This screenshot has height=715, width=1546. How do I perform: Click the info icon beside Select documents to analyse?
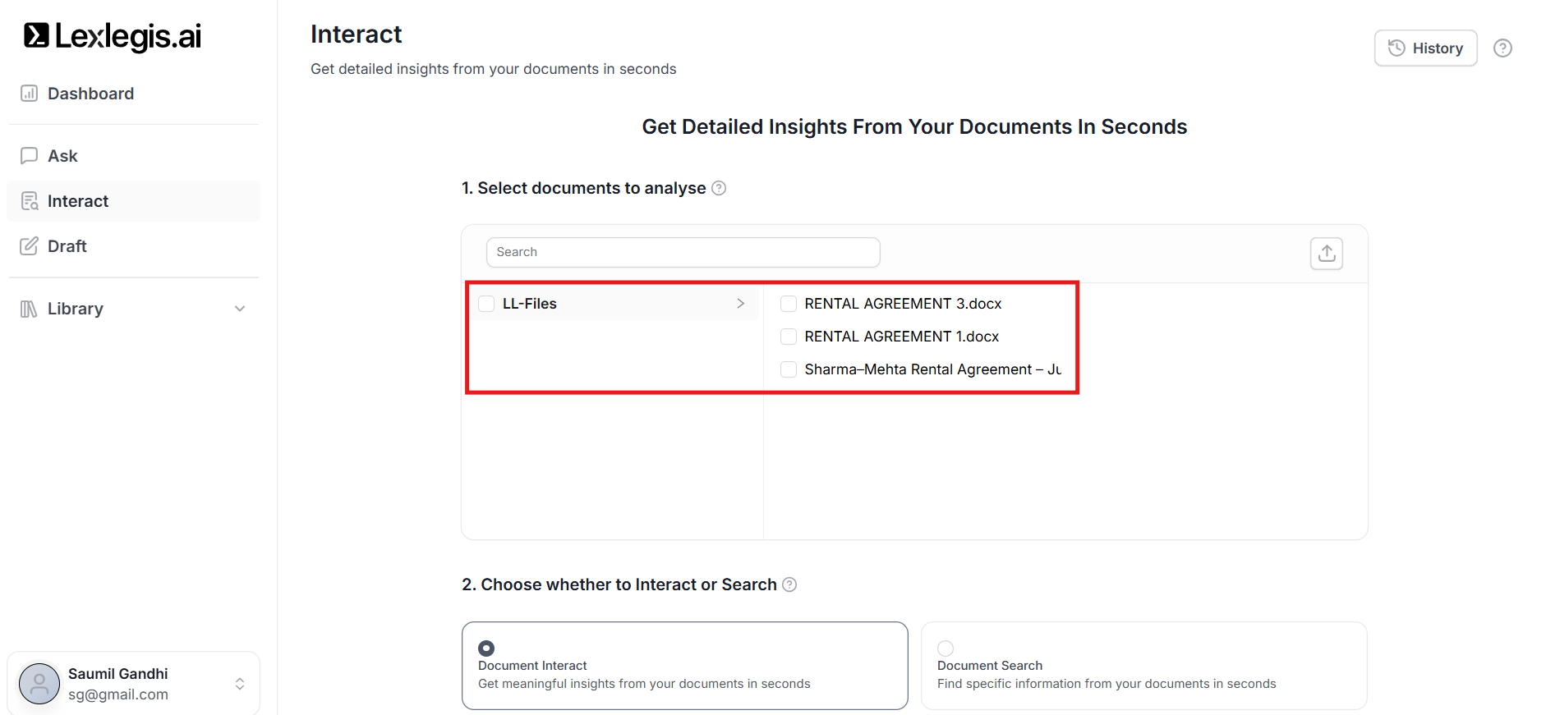pos(719,188)
